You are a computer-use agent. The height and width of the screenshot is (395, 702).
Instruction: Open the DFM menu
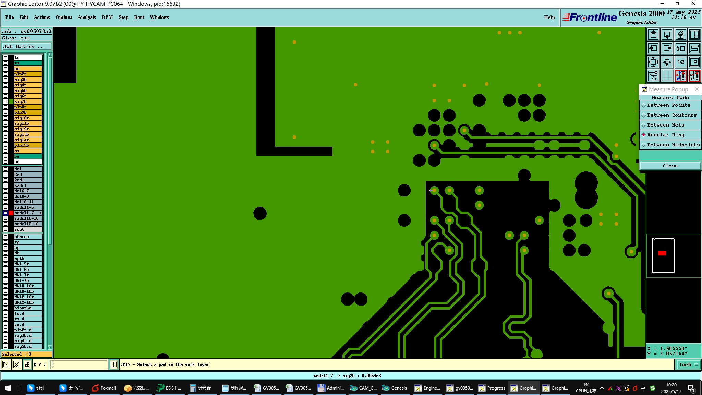(107, 17)
